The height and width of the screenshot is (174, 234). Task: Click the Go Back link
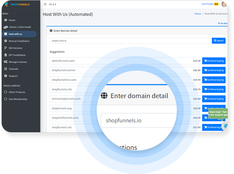pos(223,24)
